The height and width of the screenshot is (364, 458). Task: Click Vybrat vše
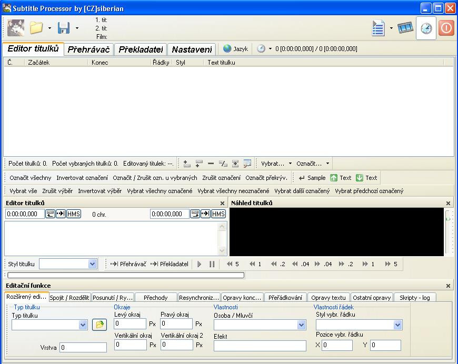coord(23,191)
